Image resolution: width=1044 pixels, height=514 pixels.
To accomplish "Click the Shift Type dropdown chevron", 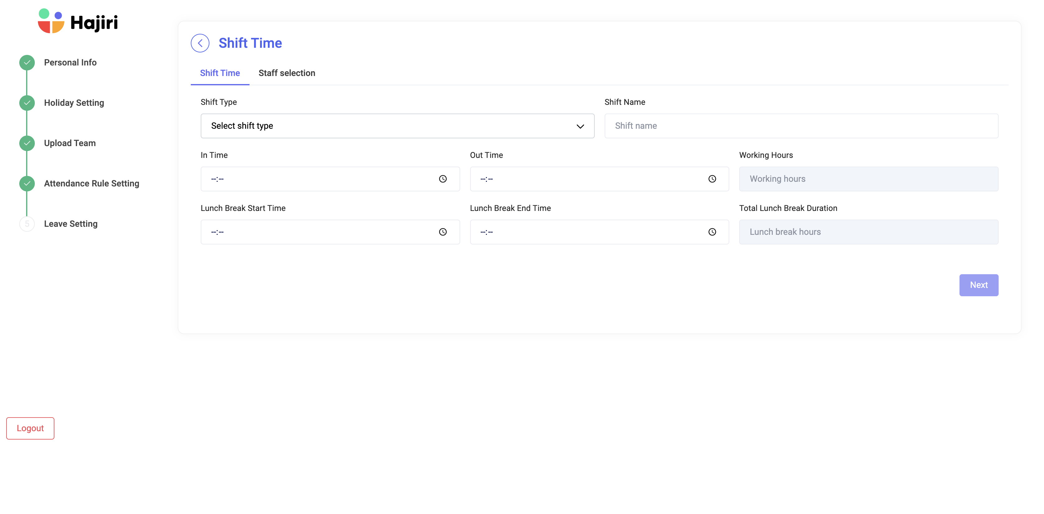I will pyautogui.click(x=580, y=126).
